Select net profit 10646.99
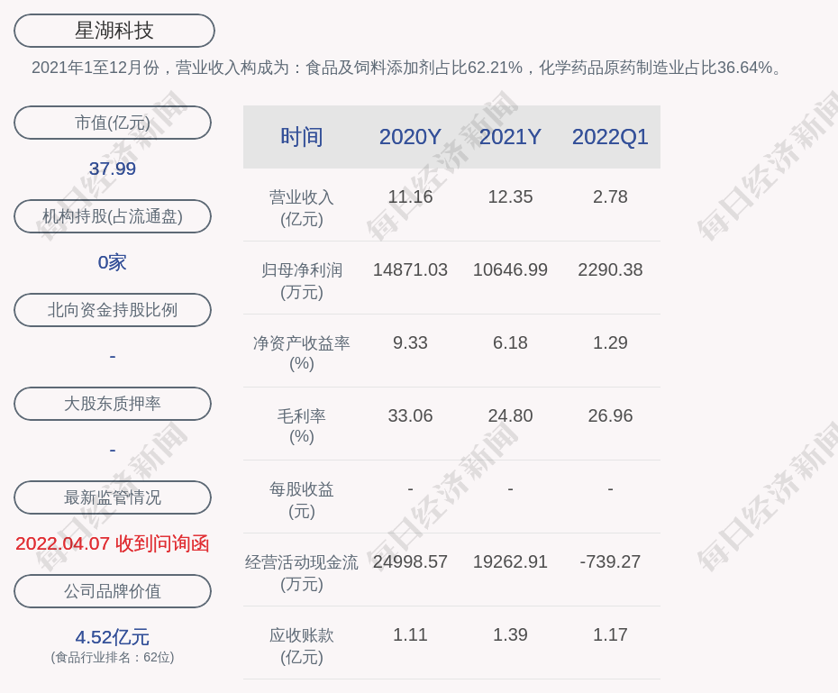This screenshot has width=838, height=693. pyautogui.click(x=510, y=269)
